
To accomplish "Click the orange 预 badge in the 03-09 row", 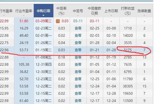I will click(58, 21).
